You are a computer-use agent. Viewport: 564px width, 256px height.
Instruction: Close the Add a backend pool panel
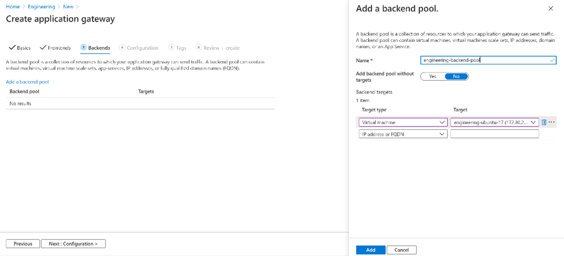(551, 9)
